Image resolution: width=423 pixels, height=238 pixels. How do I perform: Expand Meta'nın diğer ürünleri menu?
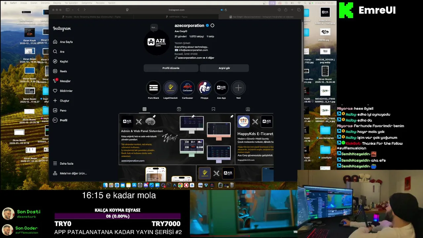[70, 173]
